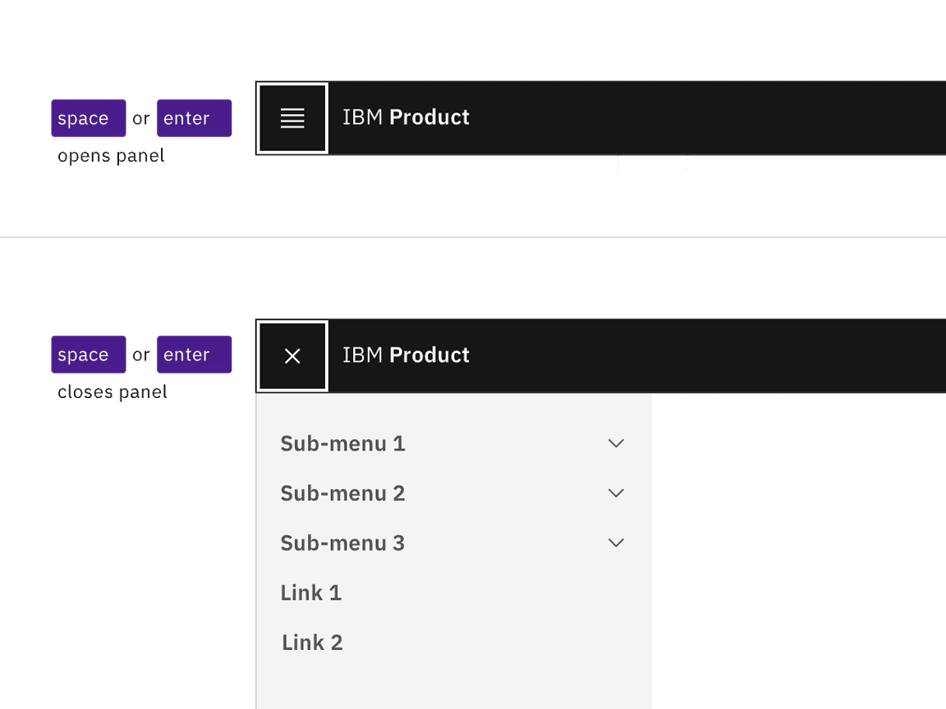
Task: Toggle Sub-menu 1 open
Action: [x=342, y=443]
